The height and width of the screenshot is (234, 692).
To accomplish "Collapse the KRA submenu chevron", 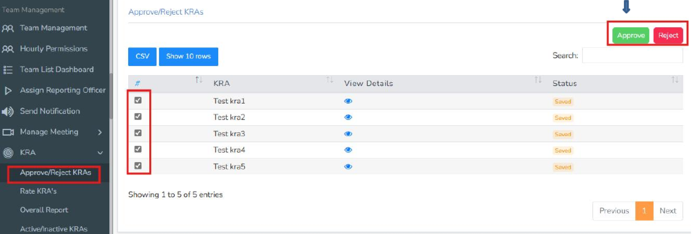I will [100, 153].
